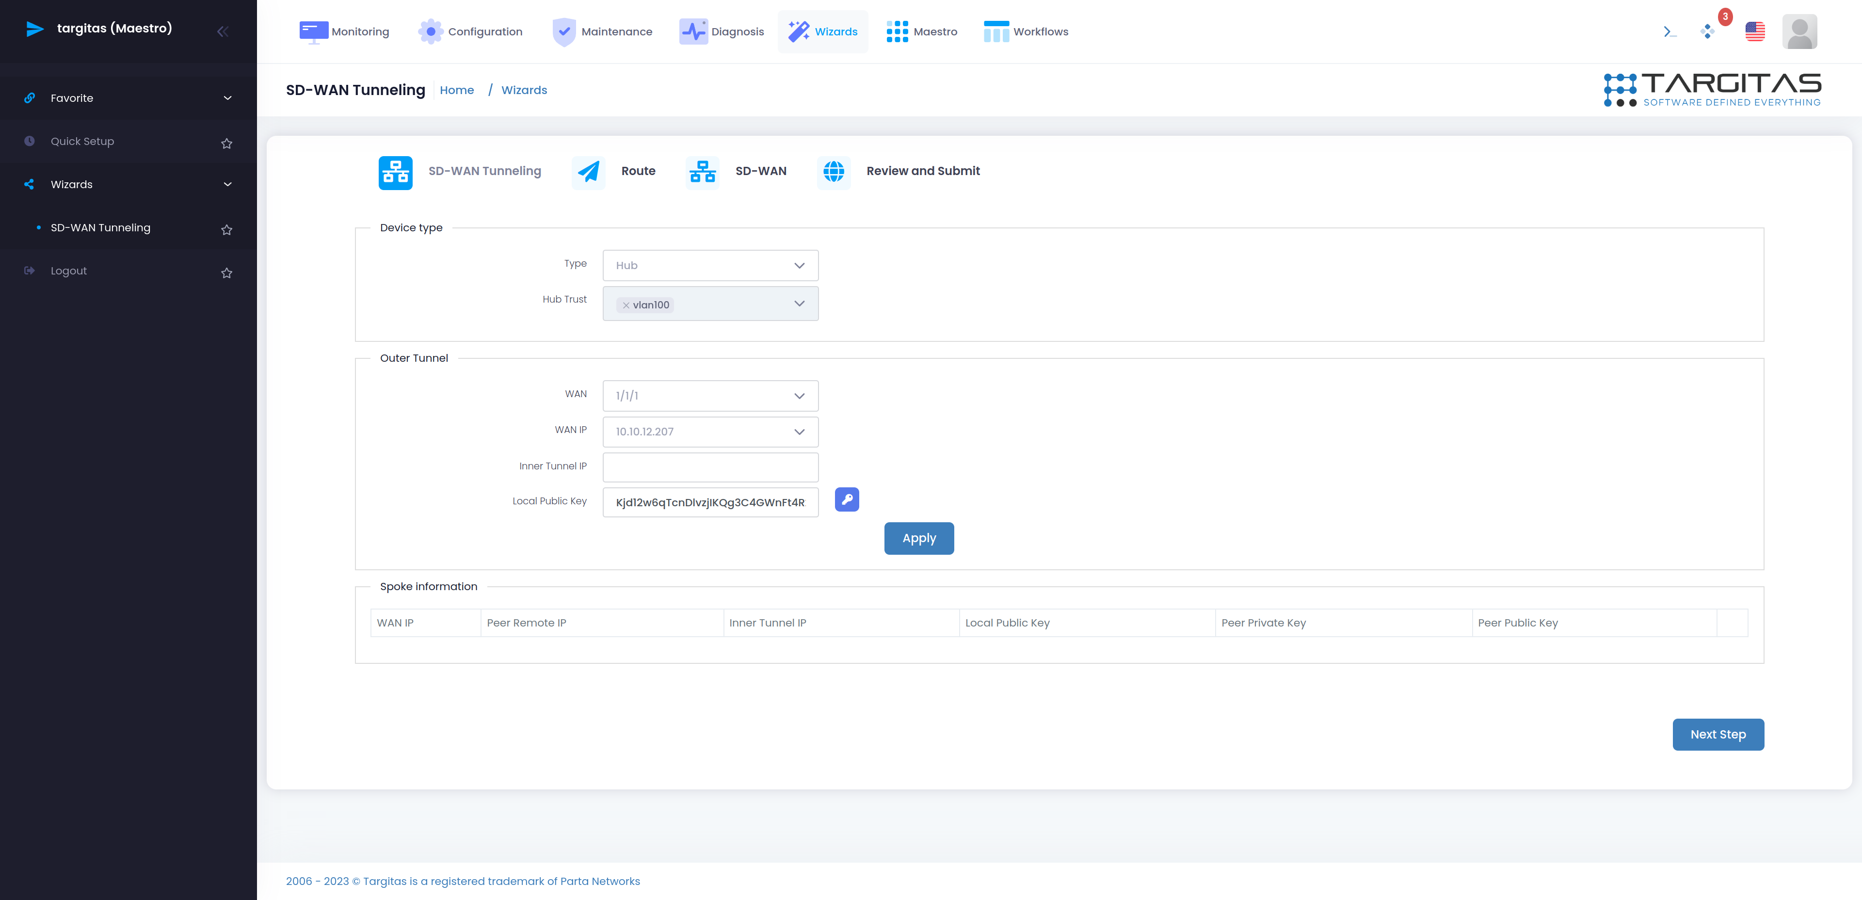The image size is (1862, 900).
Task: Click the Hub Trust vlan100 remove toggle
Action: pos(626,304)
